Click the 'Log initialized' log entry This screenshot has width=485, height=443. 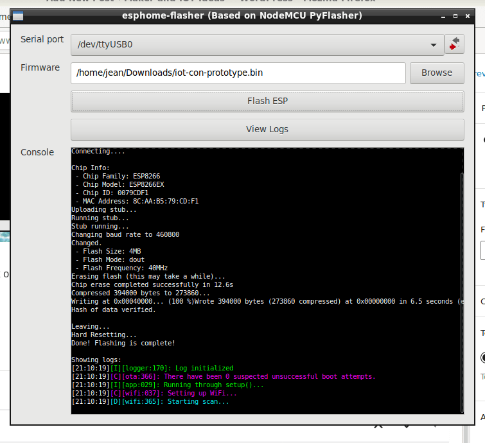click(152, 368)
